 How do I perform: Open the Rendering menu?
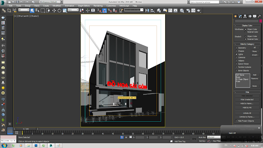[98, 6]
